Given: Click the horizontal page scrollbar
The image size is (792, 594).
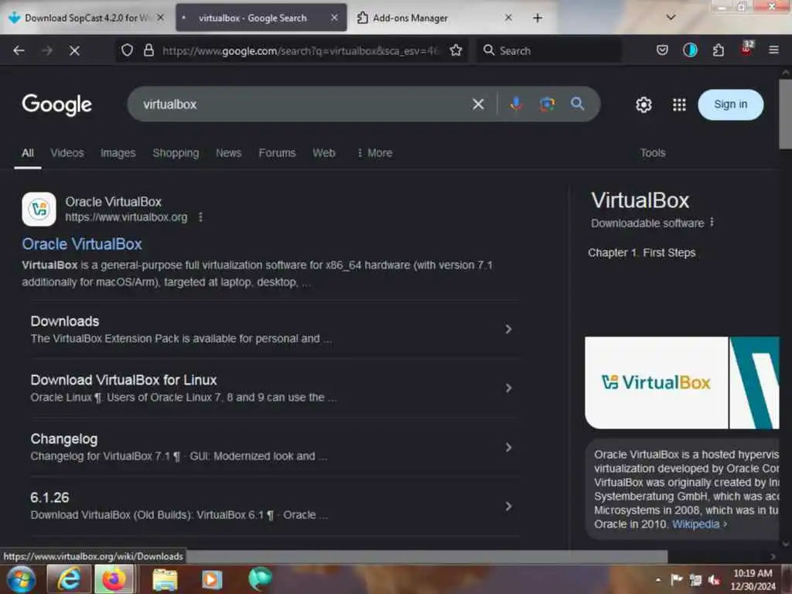Looking at the screenshot, I should tap(426, 557).
